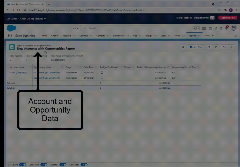Go to the Home tab
The width and height of the screenshot is (240, 167).
pos(44,36)
